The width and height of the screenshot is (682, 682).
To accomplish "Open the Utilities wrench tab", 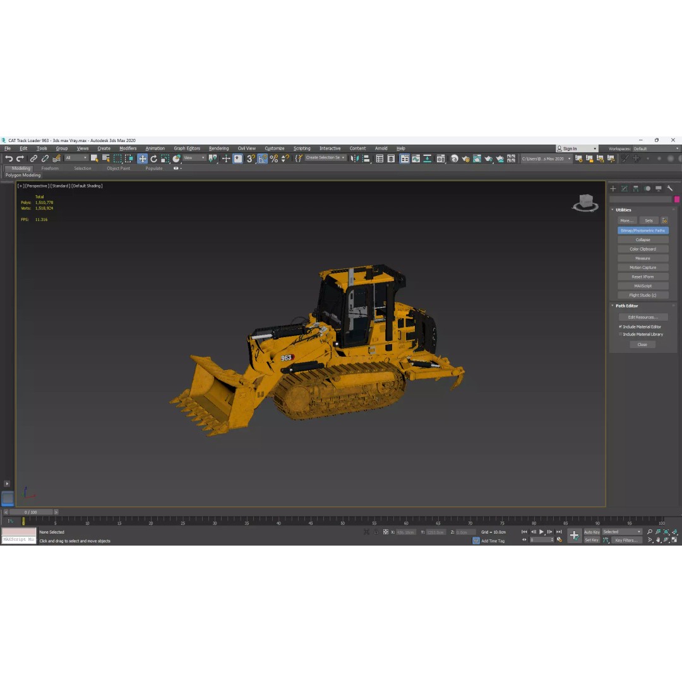I will point(670,189).
